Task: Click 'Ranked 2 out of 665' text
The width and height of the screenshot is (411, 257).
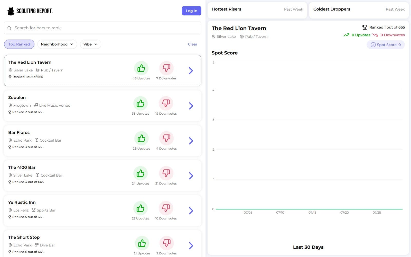Action: (x=28, y=112)
